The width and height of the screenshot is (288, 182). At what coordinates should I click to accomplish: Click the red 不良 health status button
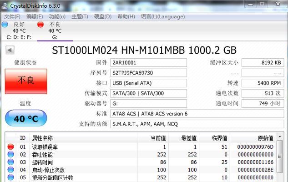coord(26,81)
